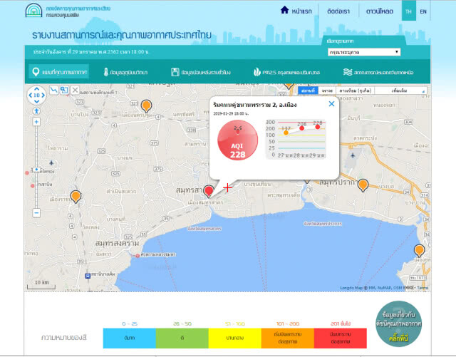The height and width of the screenshot is (357, 456).
Task: Click the orange 101-200 legend swatch
Action: coord(288,338)
